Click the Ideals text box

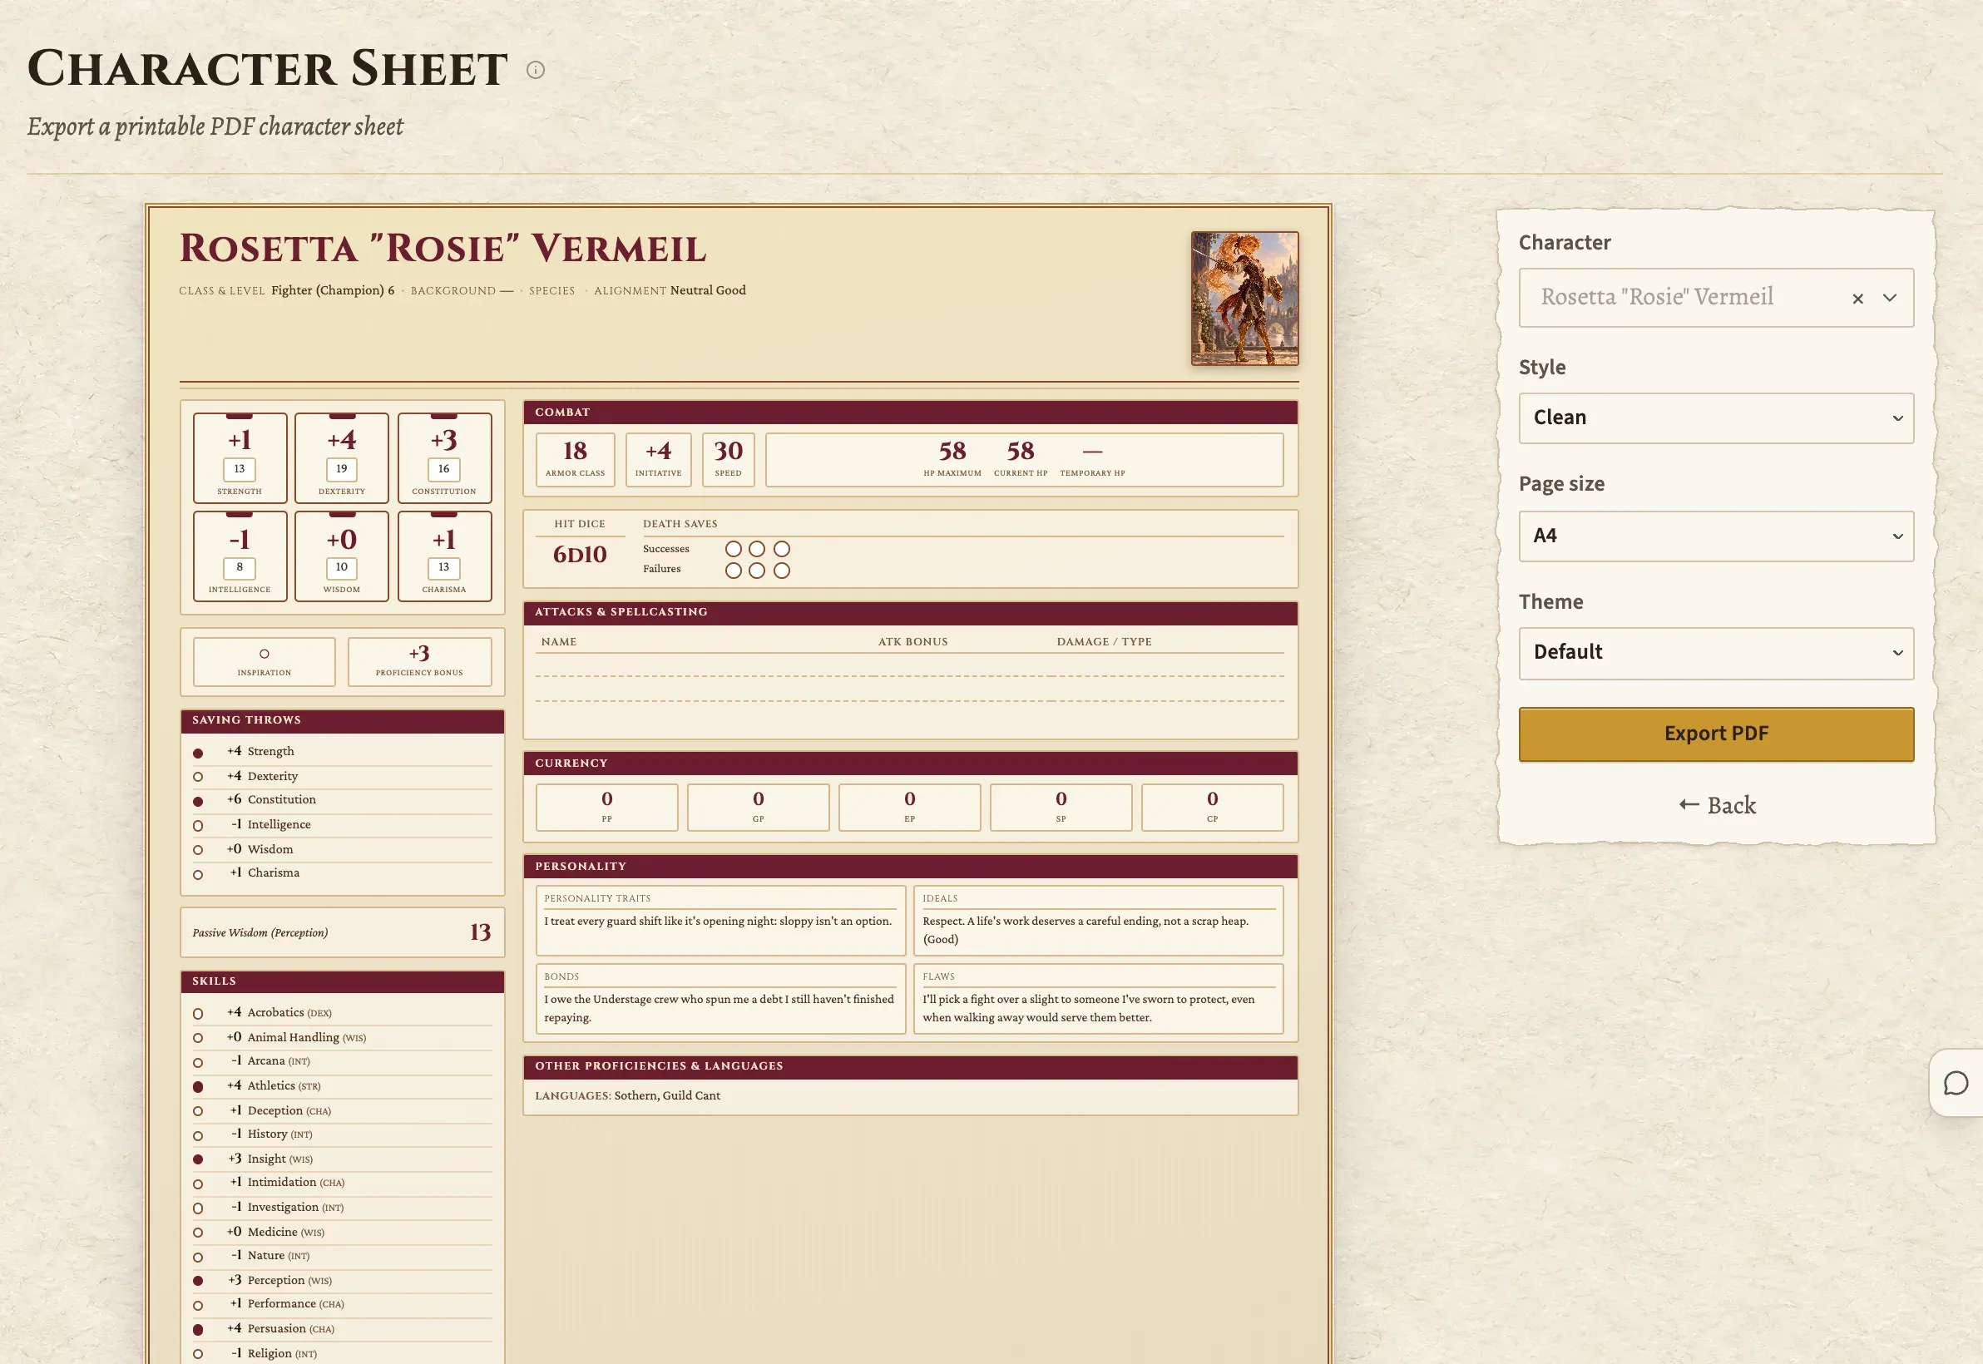1098,921
